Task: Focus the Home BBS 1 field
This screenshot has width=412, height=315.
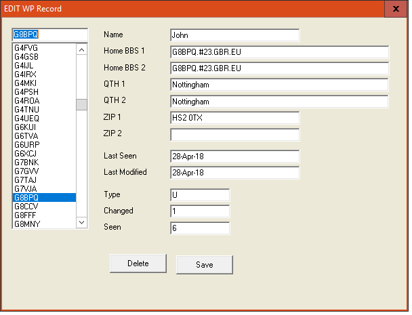Action: point(279,52)
